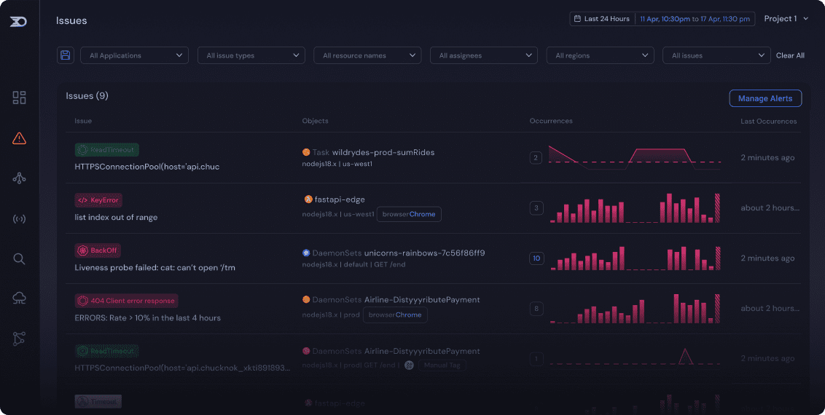Click the app logo in the sidebar
Image resolution: width=825 pixels, height=415 pixels.
tap(18, 21)
